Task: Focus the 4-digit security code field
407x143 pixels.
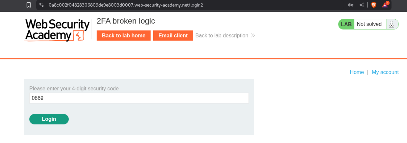Action: [x=139, y=98]
